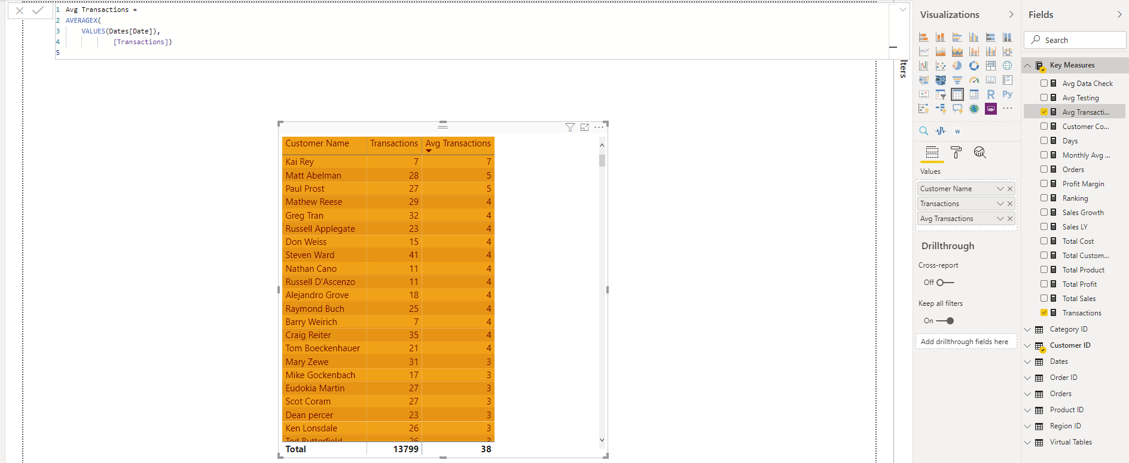Sort by Customer Name column header

[x=317, y=143]
